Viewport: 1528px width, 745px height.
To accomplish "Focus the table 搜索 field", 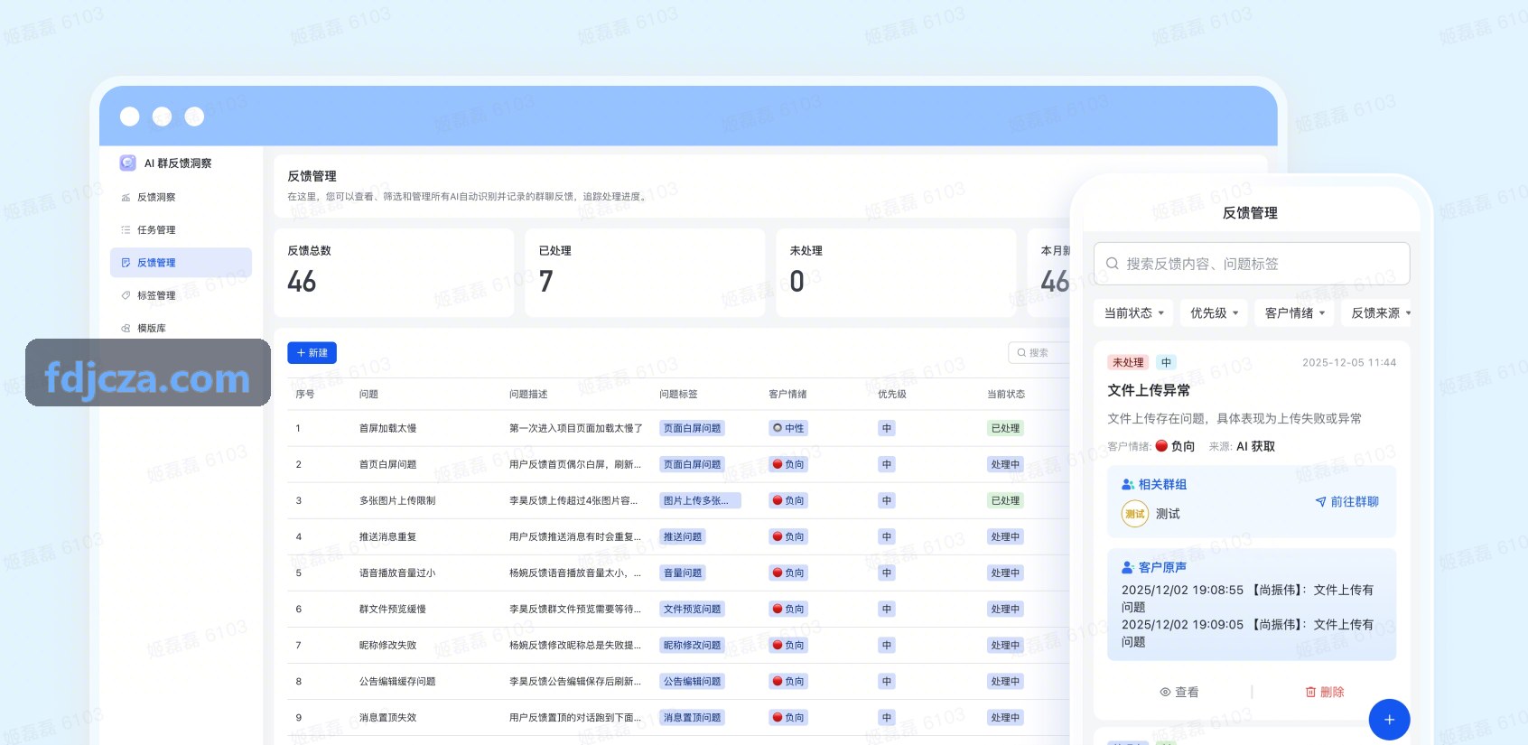I will click(1039, 353).
